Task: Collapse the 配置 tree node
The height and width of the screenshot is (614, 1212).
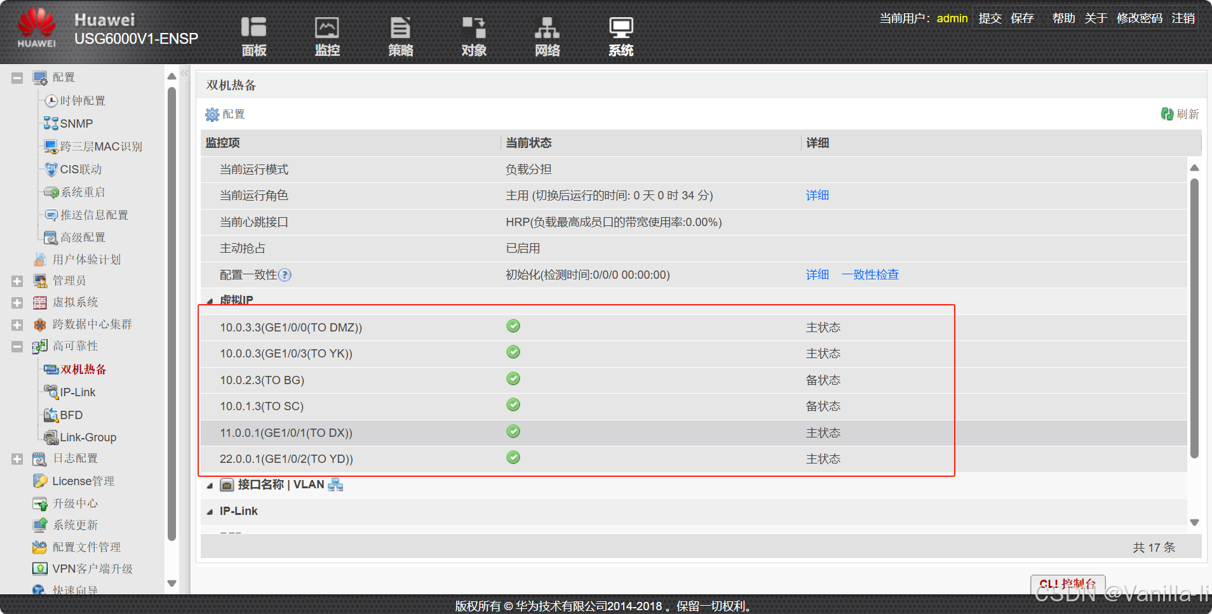Action: pyautogui.click(x=17, y=78)
